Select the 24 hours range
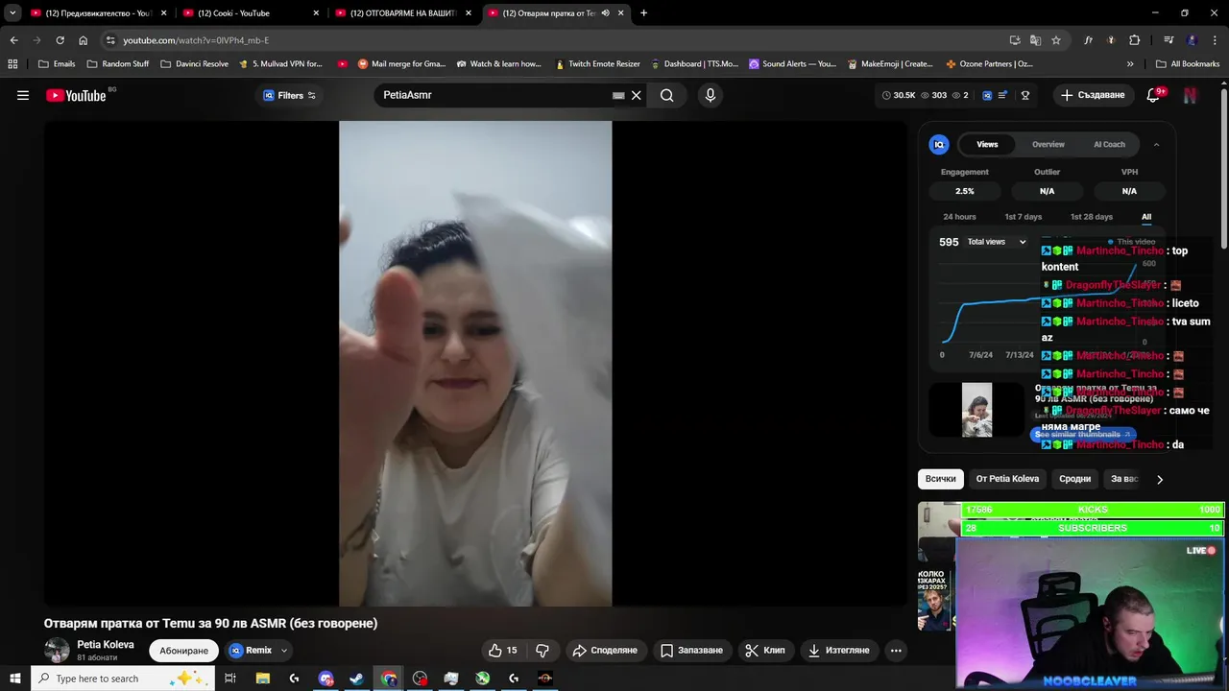Image resolution: width=1229 pixels, height=691 pixels. click(x=959, y=217)
